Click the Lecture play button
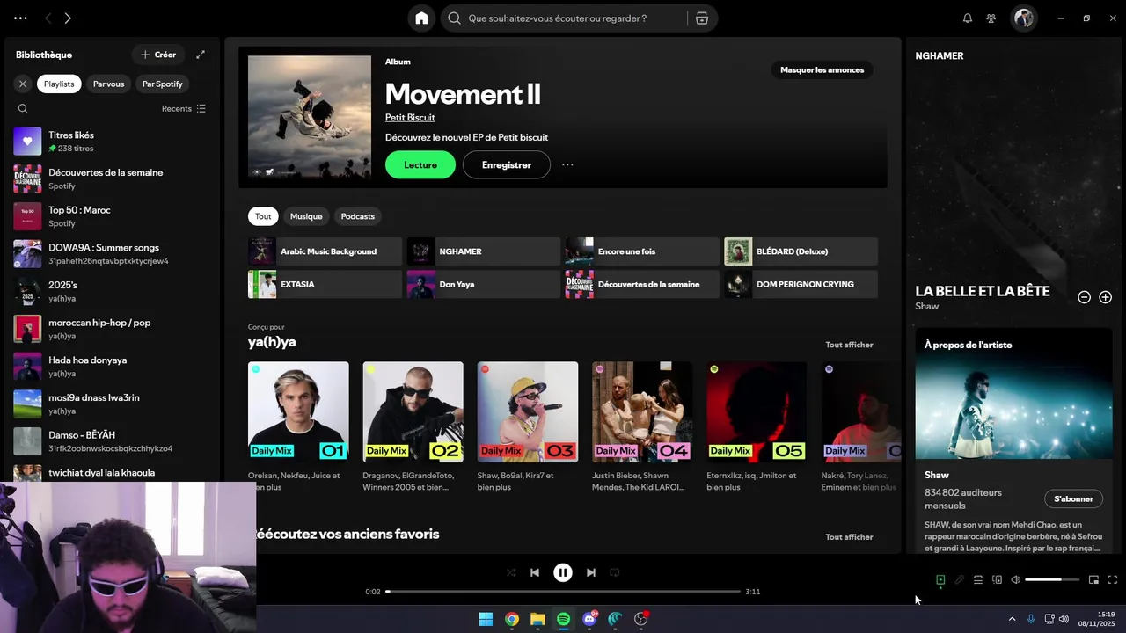 coord(420,164)
